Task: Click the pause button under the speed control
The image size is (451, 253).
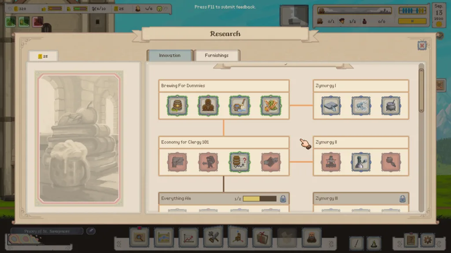Action: pos(412,21)
